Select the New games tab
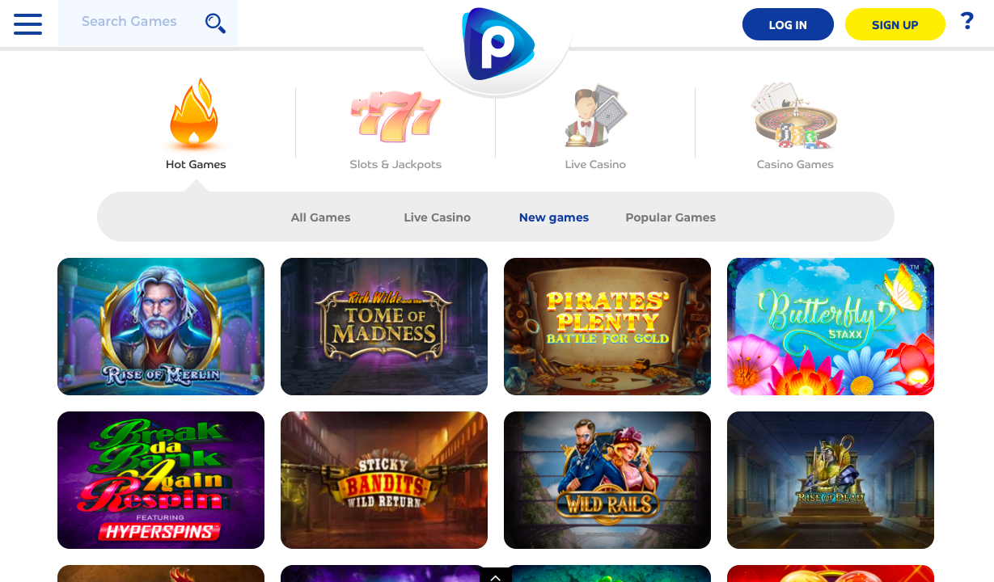The width and height of the screenshot is (994, 582). (554, 217)
